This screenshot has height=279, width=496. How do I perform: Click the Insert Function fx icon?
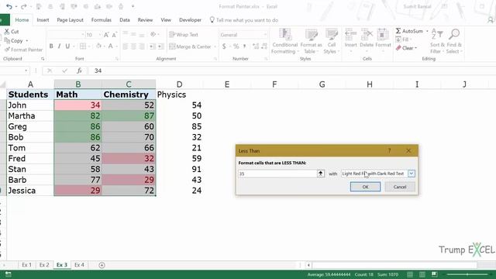79,71
